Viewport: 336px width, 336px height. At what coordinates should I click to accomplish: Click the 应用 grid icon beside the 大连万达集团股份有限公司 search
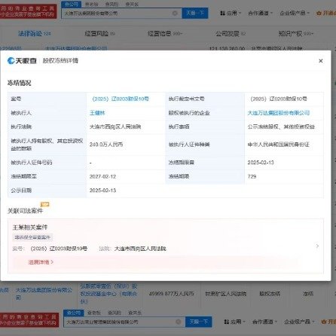(222, 13)
